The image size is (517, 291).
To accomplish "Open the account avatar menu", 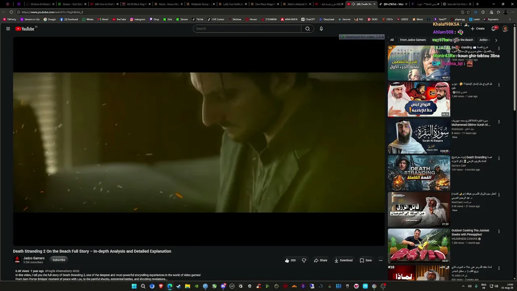I will 505,29.
